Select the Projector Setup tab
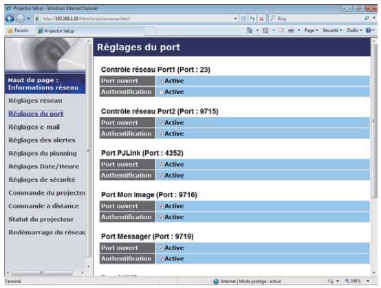This screenshot has width=381, height=288. coord(90,31)
